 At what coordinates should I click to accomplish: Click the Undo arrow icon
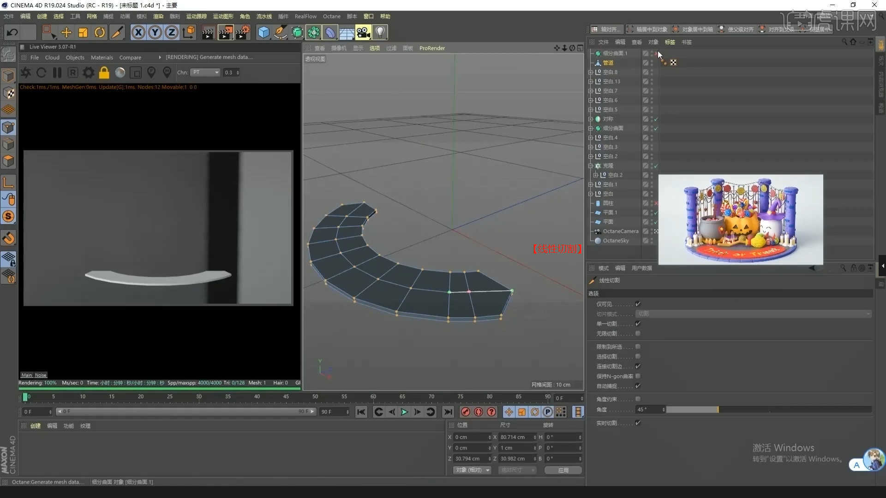pos(12,32)
